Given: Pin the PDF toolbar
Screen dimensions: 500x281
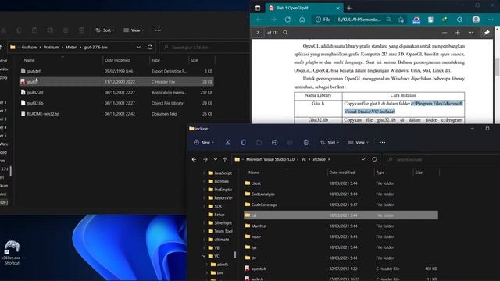Looking at the screenshot, I should [x=487, y=33].
